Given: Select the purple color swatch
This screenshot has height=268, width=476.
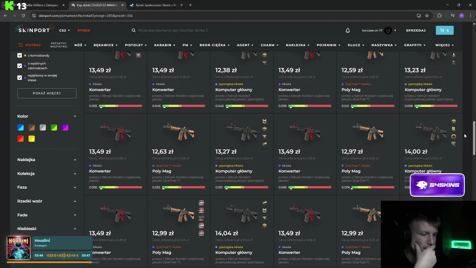Looking at the screenshot, I should click(x=65, y=128).
